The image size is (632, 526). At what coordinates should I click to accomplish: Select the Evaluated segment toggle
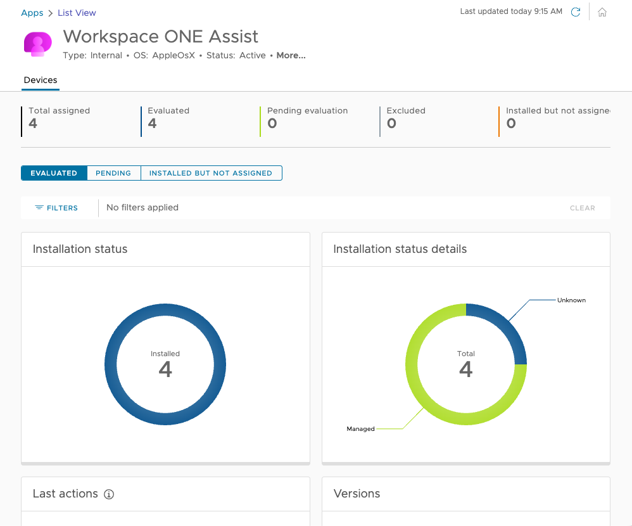(x=54, y=173)
